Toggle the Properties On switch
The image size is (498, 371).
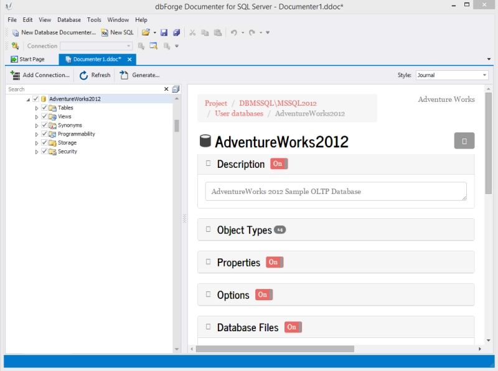pyautogui.click(x=275, y=262)
